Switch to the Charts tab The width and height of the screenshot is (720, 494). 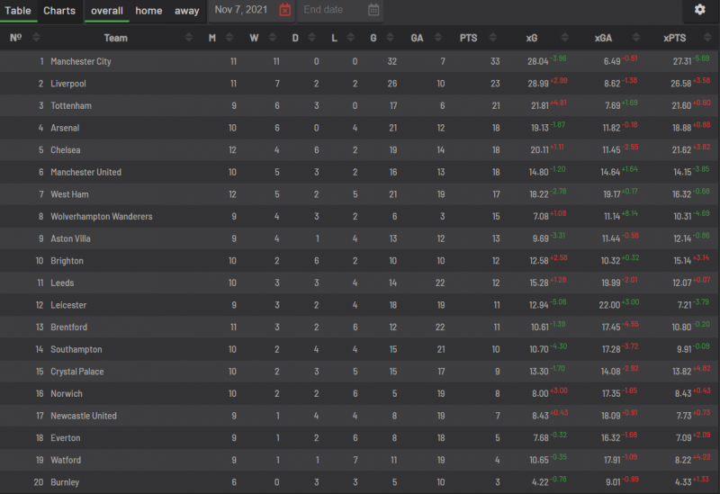point(59,11)
